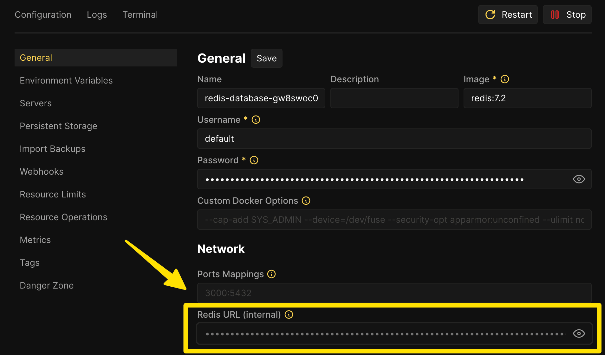Screen dimensions: 605x355
Task: View the Metrics section
Action: coord(96,240)
